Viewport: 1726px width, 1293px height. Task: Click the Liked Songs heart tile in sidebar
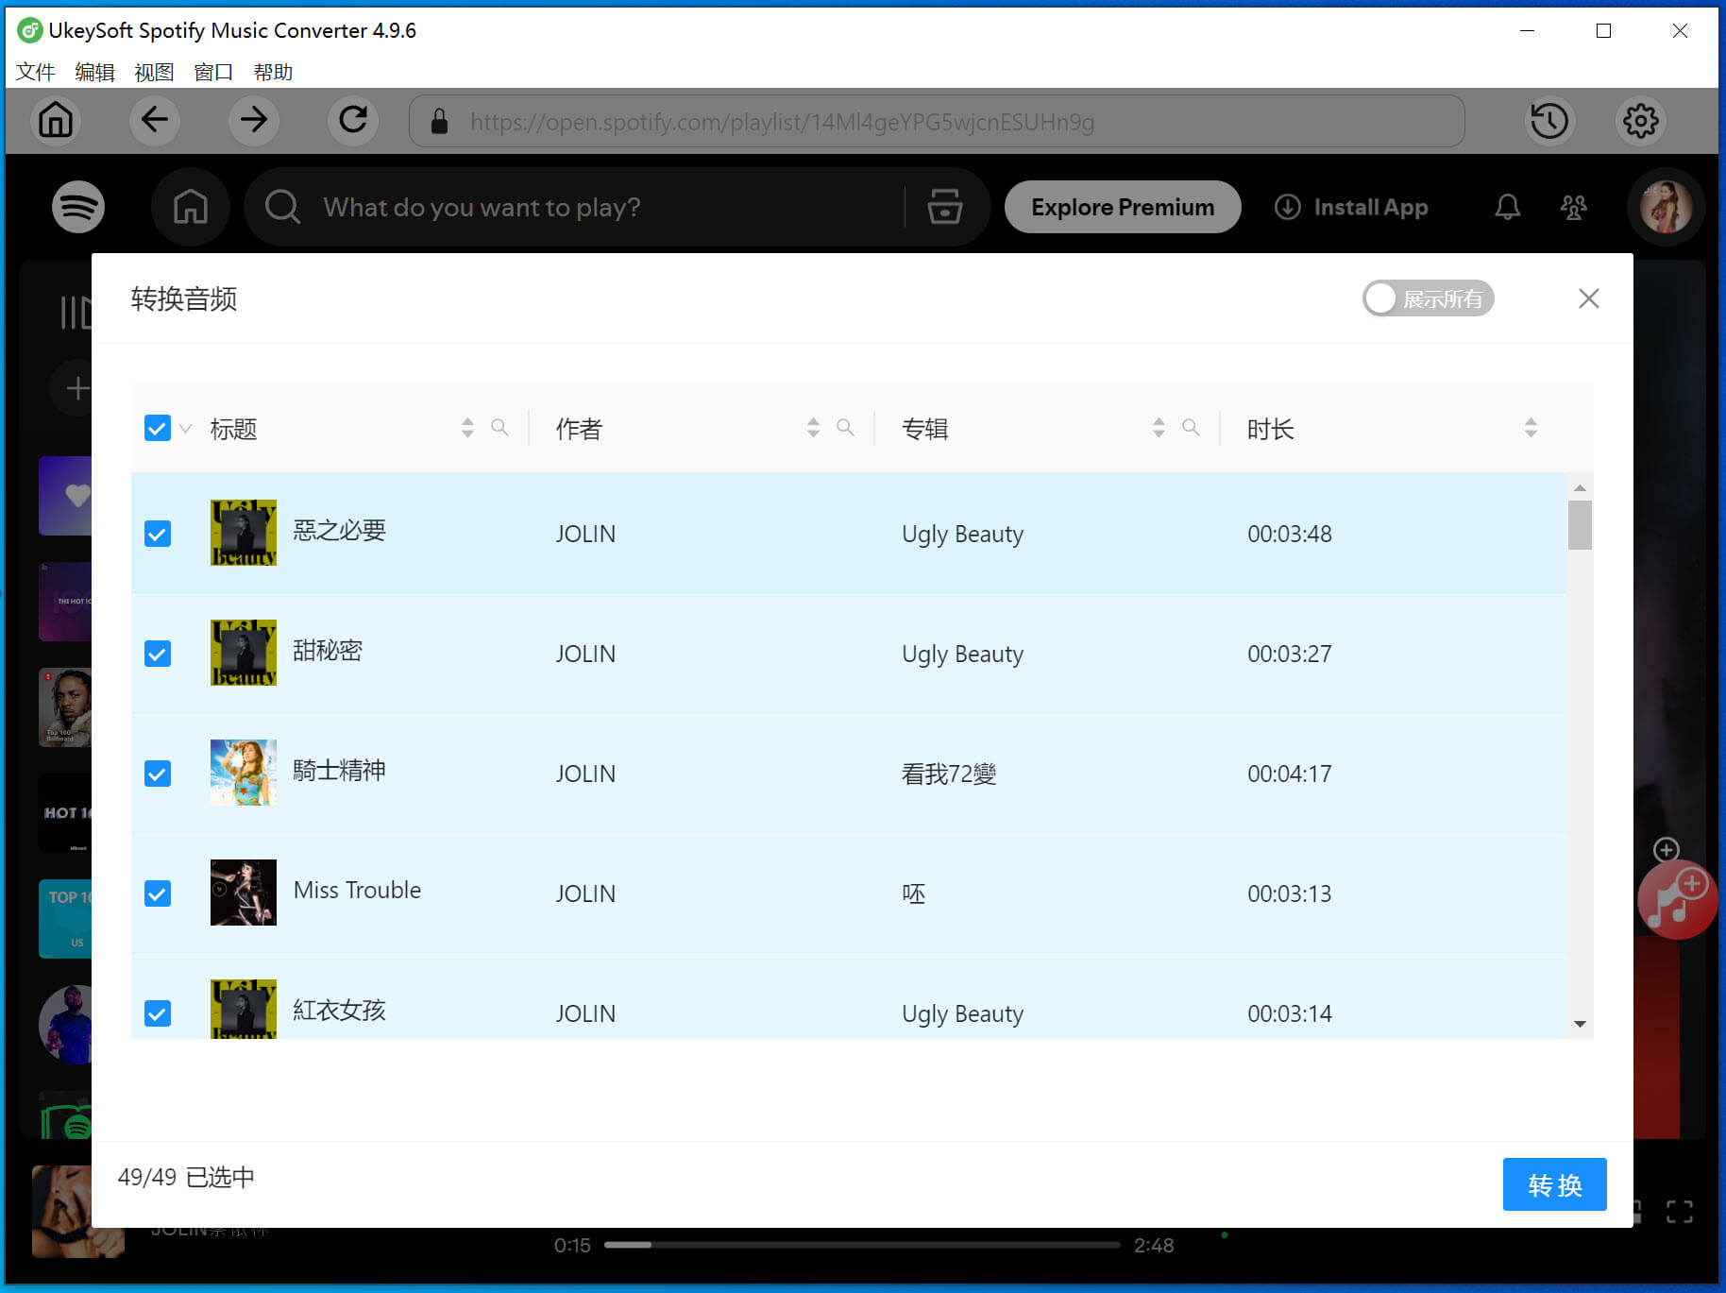[x=65, y=495]
